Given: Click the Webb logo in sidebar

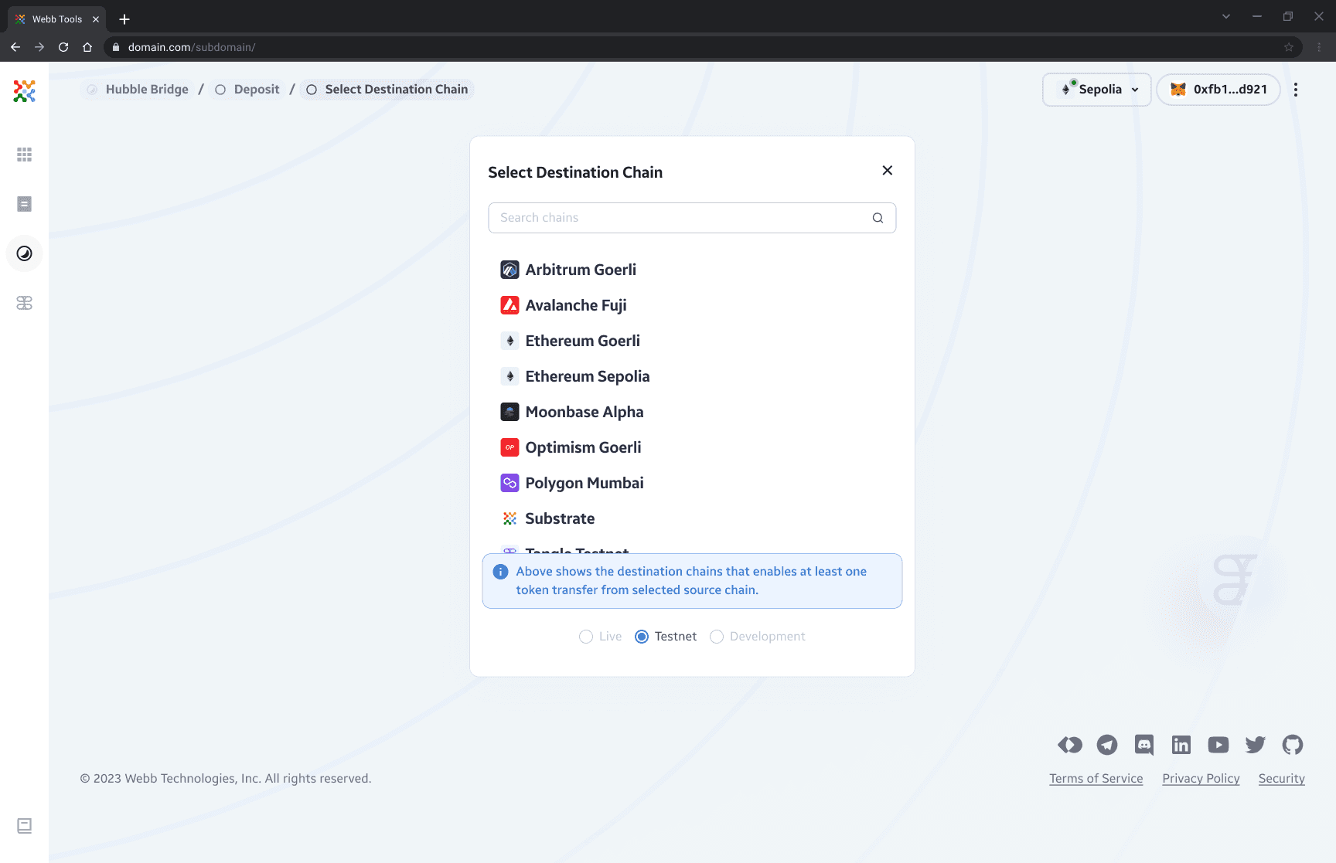Looking at the screenshot, I should pyautogui.click(x=24, y=91).
